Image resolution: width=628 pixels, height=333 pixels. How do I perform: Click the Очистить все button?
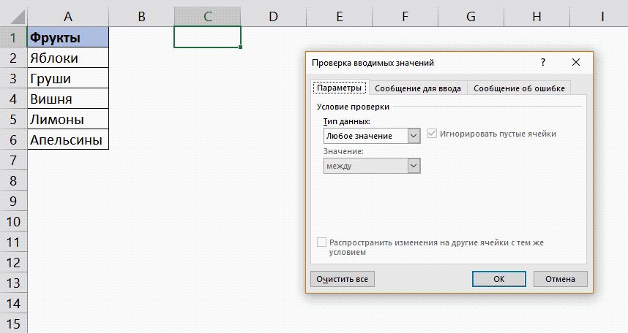342,279
